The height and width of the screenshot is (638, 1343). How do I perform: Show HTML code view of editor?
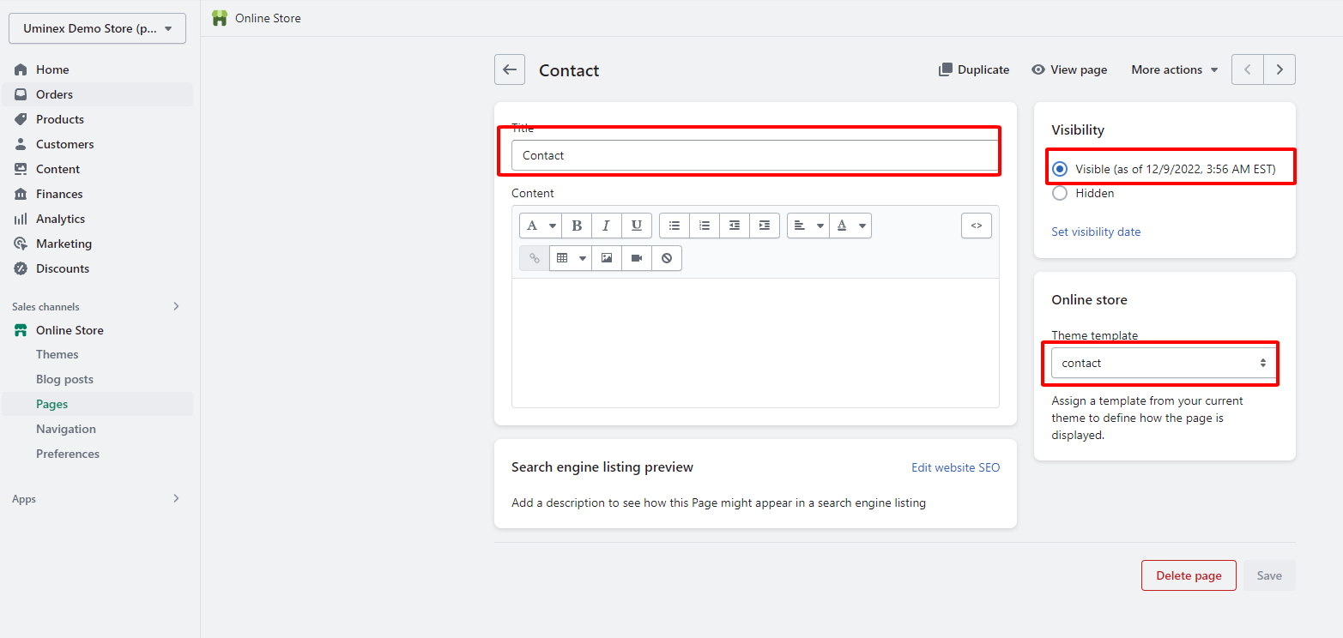coord(976,226)
